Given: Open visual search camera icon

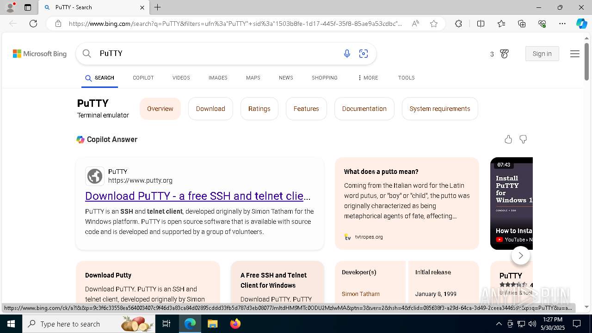Looking at the screenshot, I should point(364,54).
